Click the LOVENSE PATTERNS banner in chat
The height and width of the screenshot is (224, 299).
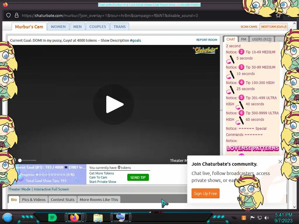[253, 148]
